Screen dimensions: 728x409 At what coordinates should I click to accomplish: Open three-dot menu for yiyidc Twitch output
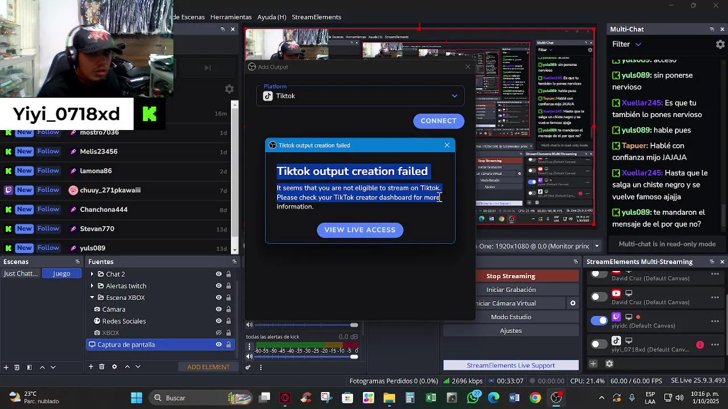[715, 321]
